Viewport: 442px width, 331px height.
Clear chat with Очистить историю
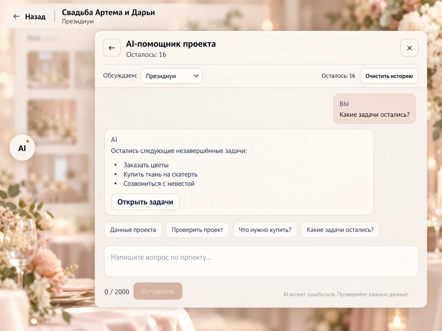[x=389, y=76]
